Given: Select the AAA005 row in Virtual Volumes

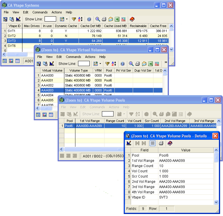Looking at the screenshot, I should pyautogui.click(x=47, y=100).
